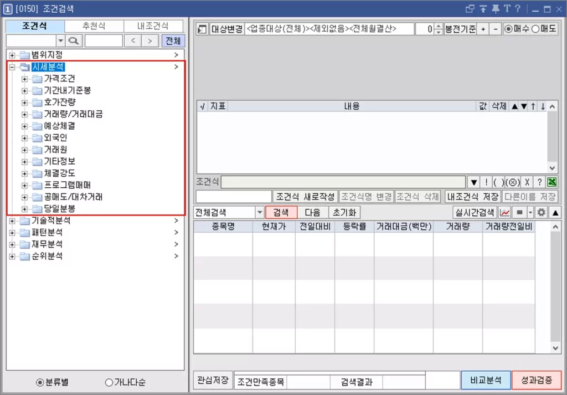The width and height of the screenshot is (567, 395).
Task: Click the ( ) parentheses button
Action: point(499,182)
